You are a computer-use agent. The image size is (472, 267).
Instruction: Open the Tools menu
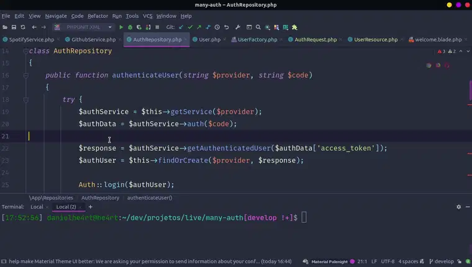coord(132,16)
